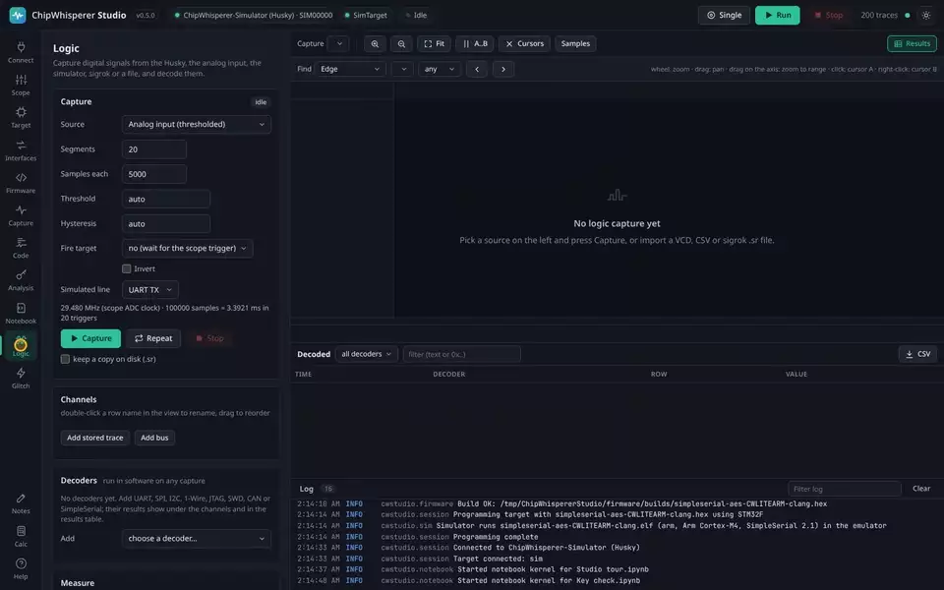Click the decoded filter text field

click(x=462, y=354)
